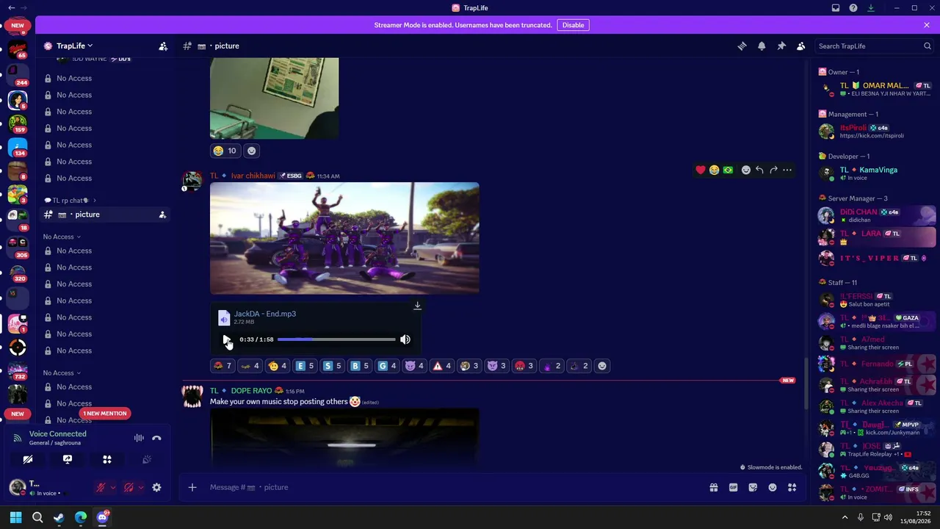Disable Streamer Mode
The height and width of the screenshot is (529, 940).
point(573,25)
